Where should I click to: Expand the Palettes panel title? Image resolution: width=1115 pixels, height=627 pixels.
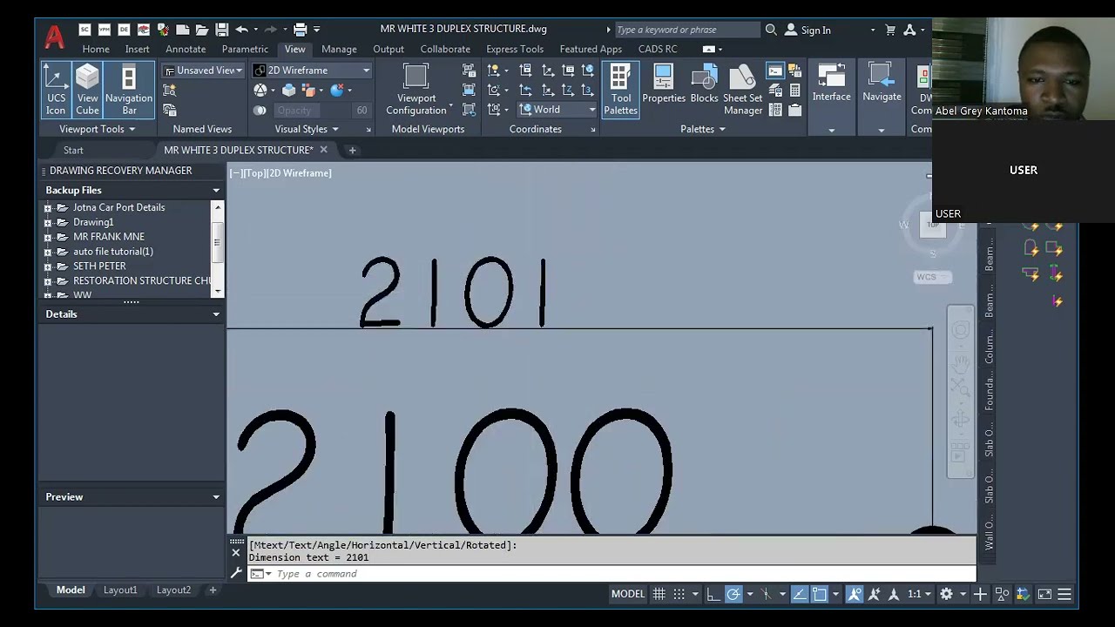(x=702, y=129)
